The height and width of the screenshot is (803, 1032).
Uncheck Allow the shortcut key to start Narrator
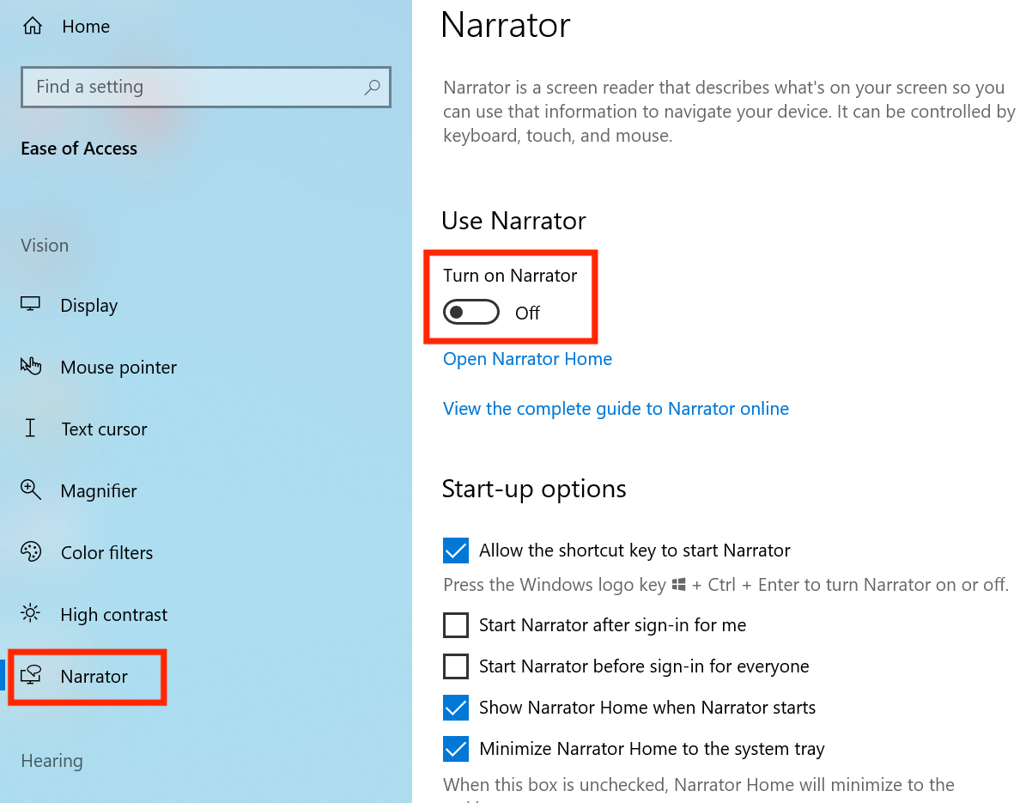(x=456, y=551)
